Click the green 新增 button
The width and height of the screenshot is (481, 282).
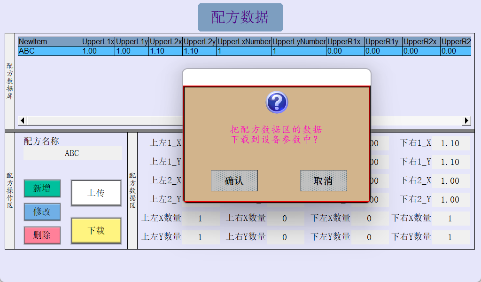[x=42, y=188]
